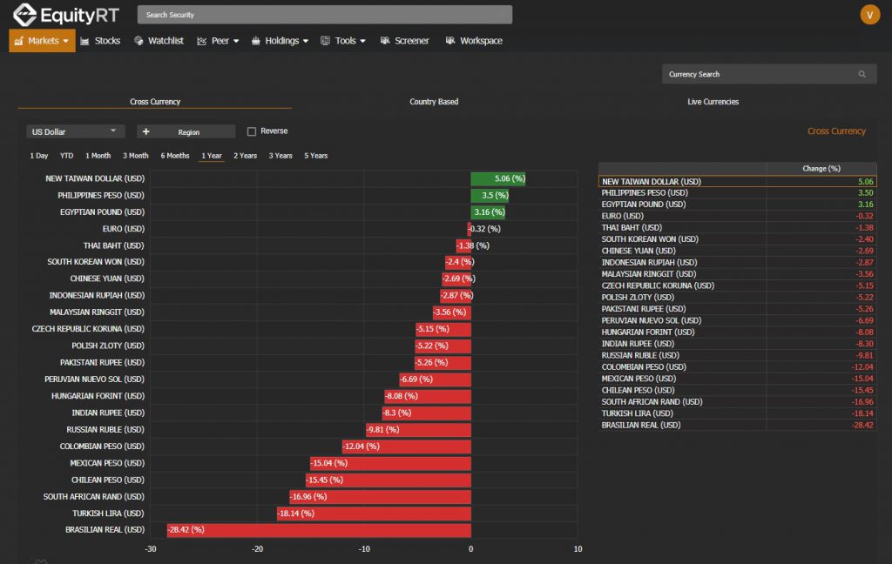Select South Korean Won (USD) in table
Screen dimensions: 892x564
pos(737,239)
